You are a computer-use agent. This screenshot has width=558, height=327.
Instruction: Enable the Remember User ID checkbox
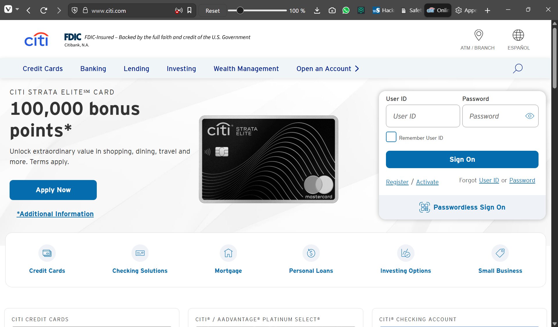click(391, 137)
